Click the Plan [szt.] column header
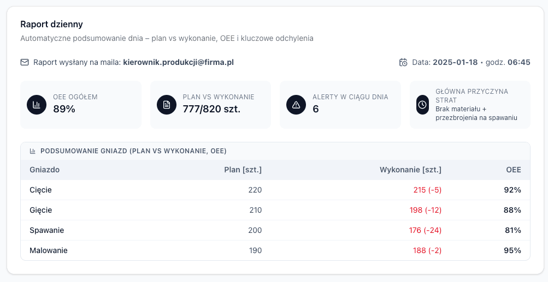The height and width of the screenshot is (282, 548). tap(243, 170)
